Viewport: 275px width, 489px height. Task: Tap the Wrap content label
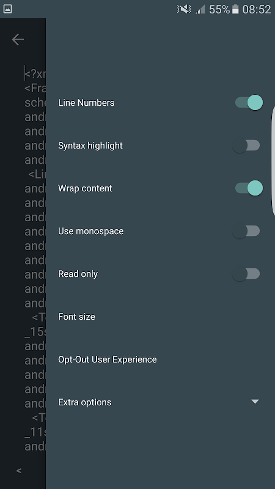point(85,188)
